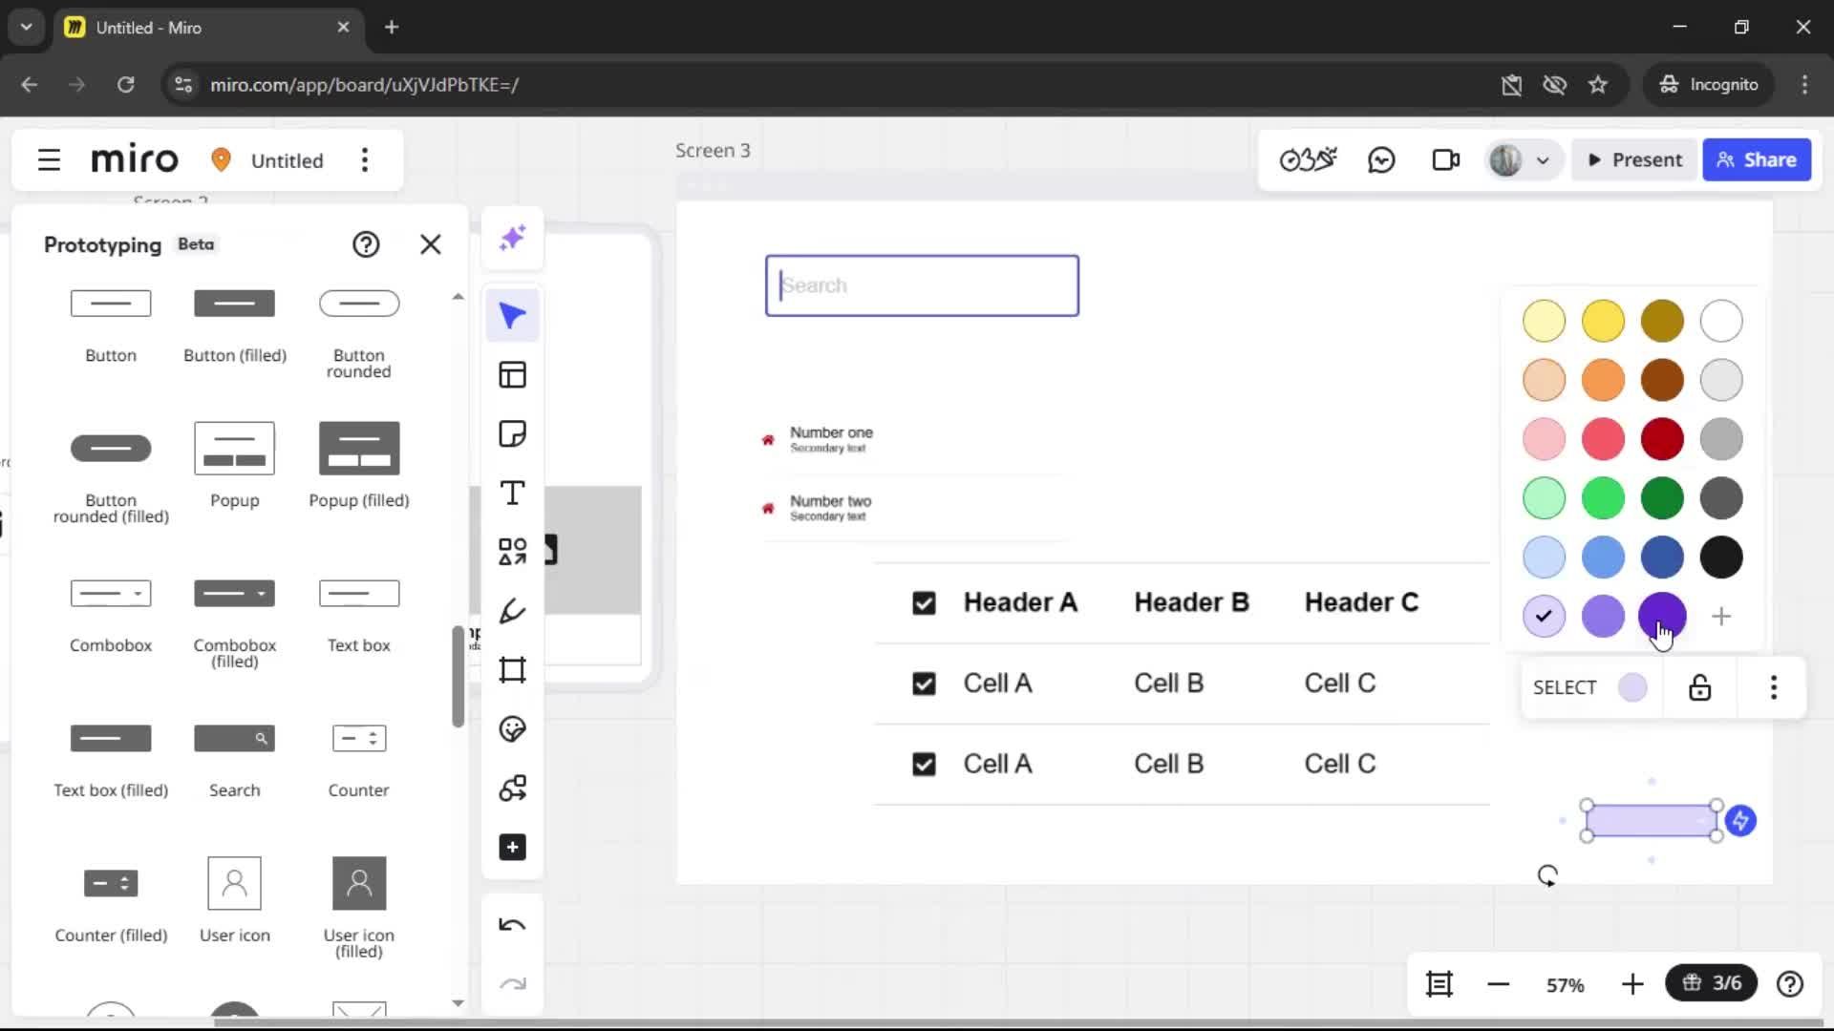Image resolution: width=1834 pixels, height=1031 pixels.
Task: Select the User icon component
Action: (235, 899)
